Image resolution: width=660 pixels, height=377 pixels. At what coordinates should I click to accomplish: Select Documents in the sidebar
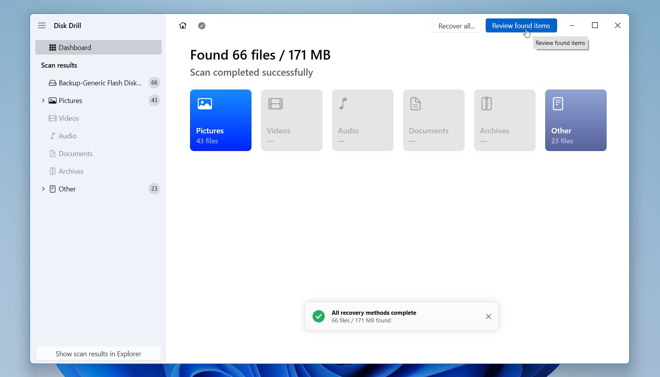[98, 153]
